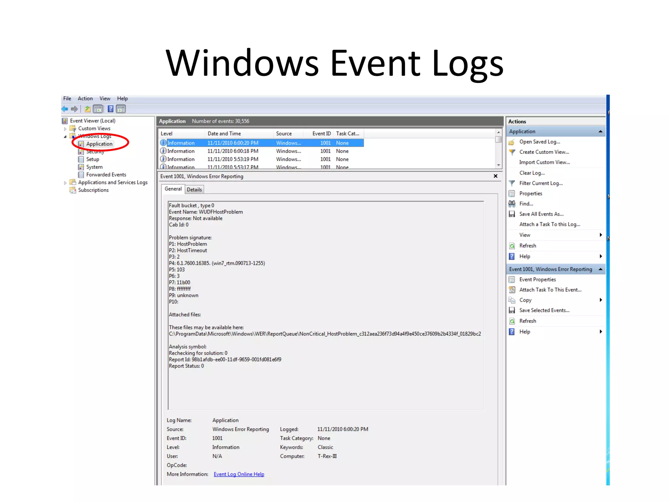Expand Applications and Services Logs node
The image size is (669, 502).
pos(65,183)
